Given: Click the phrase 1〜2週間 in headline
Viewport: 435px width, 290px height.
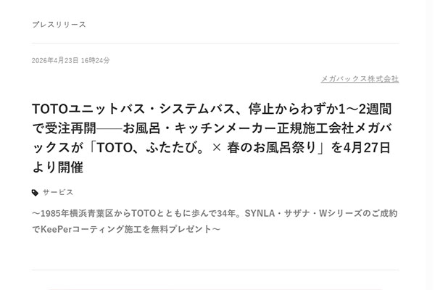Looking at the screenshot, I should (x=361, y=110).
